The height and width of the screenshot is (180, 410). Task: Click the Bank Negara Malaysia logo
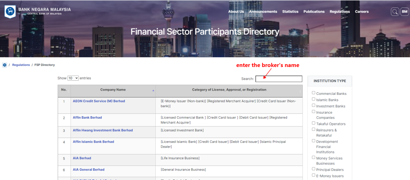click(x=38, y=11)
